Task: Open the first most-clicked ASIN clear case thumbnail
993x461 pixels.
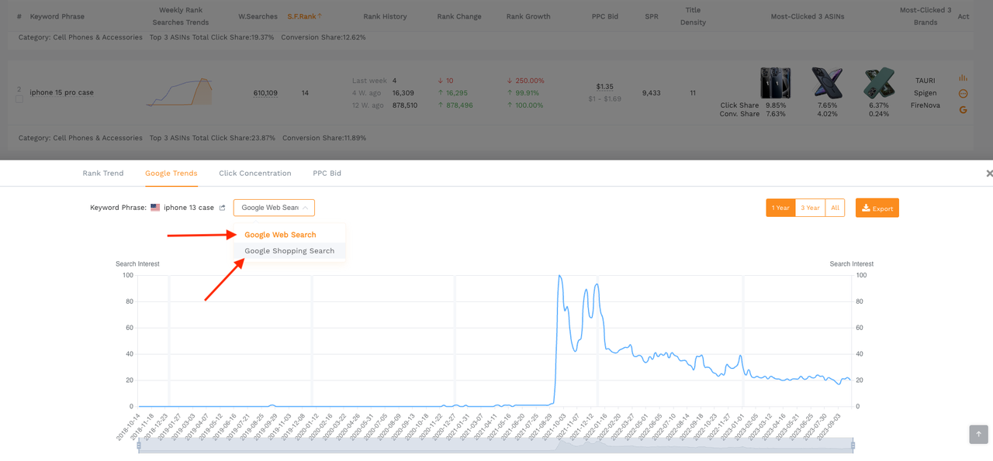Action: click(x=775, y=83)
